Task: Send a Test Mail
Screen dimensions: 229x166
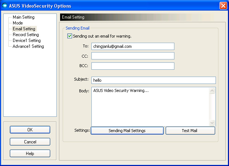Action: [x=190, y=131]
